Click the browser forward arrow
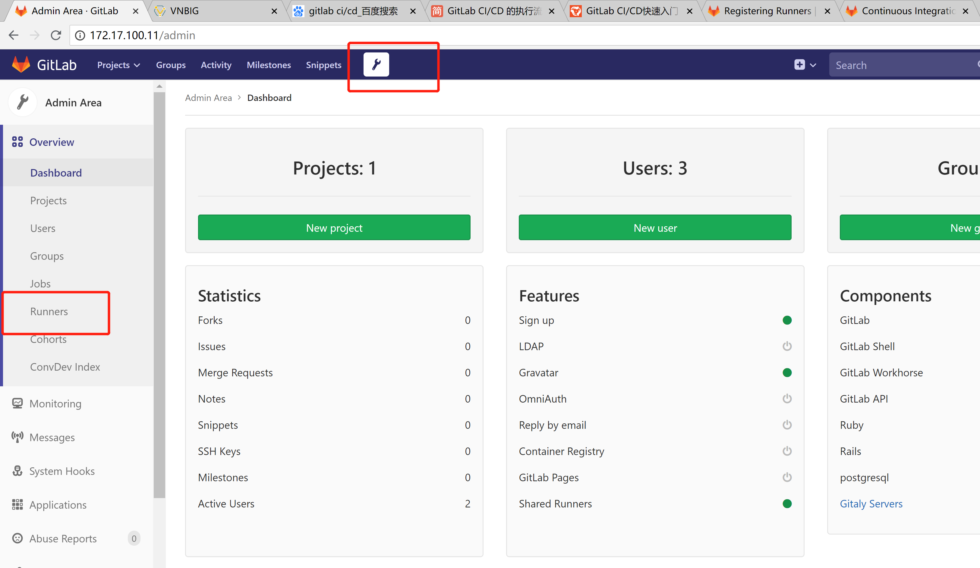This screenshot has width=980, height=568. [35, 35]
